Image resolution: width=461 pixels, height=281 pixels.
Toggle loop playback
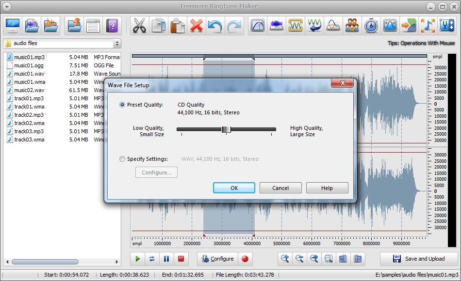click(152, 259)
